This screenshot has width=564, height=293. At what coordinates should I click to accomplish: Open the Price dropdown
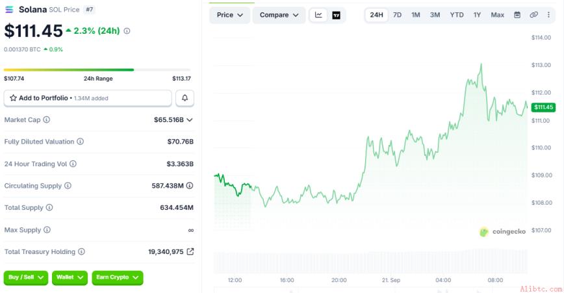(x=229, y=15)
